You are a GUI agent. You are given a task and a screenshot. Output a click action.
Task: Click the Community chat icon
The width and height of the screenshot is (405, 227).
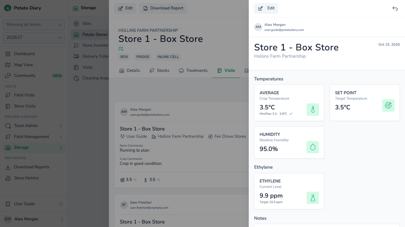tap(8, 76)
